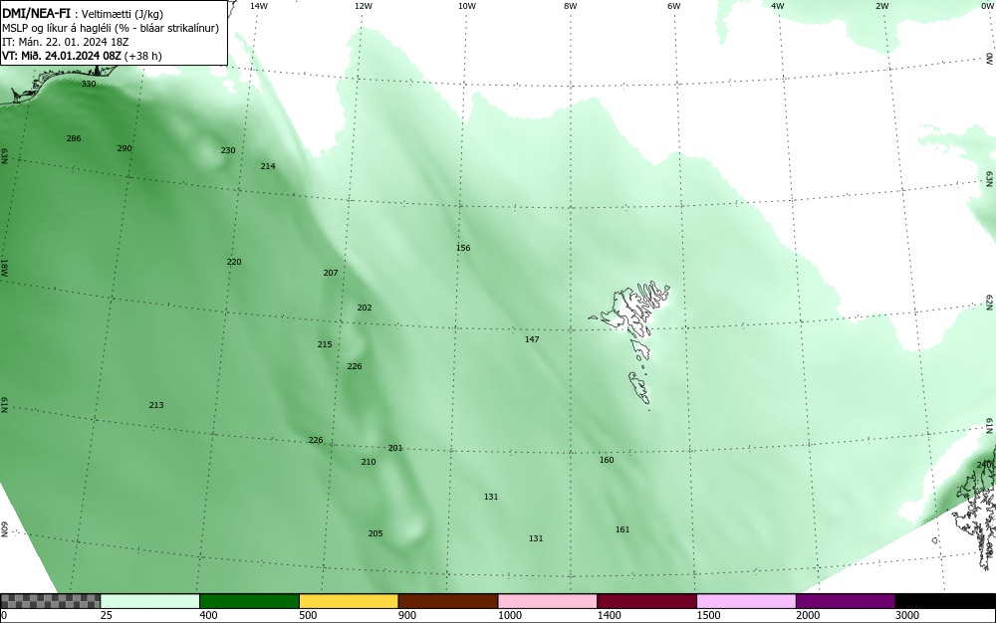Click the 214 value on the map
This screenshot has width=996, height=623.
(268, 166)
